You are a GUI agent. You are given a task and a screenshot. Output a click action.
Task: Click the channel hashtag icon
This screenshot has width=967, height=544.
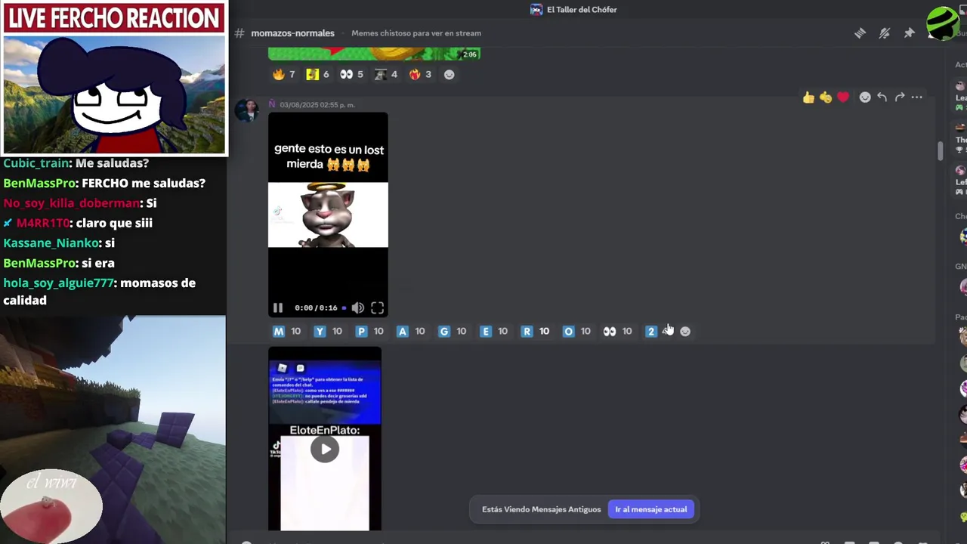point(239,33)
